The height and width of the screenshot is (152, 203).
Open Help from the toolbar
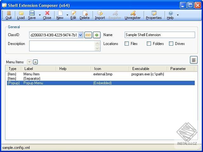click(170, 15)
